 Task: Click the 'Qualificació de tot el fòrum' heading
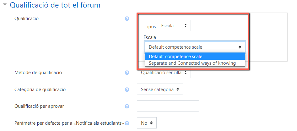click(55, 5)
